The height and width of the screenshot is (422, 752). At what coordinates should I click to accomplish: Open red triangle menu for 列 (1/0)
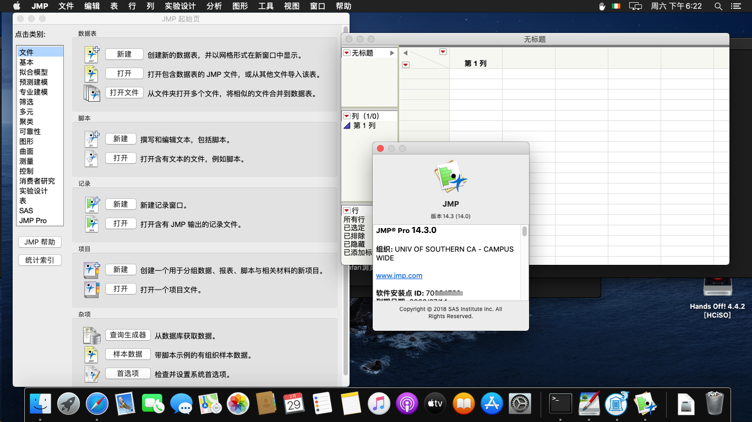(346, 116)
